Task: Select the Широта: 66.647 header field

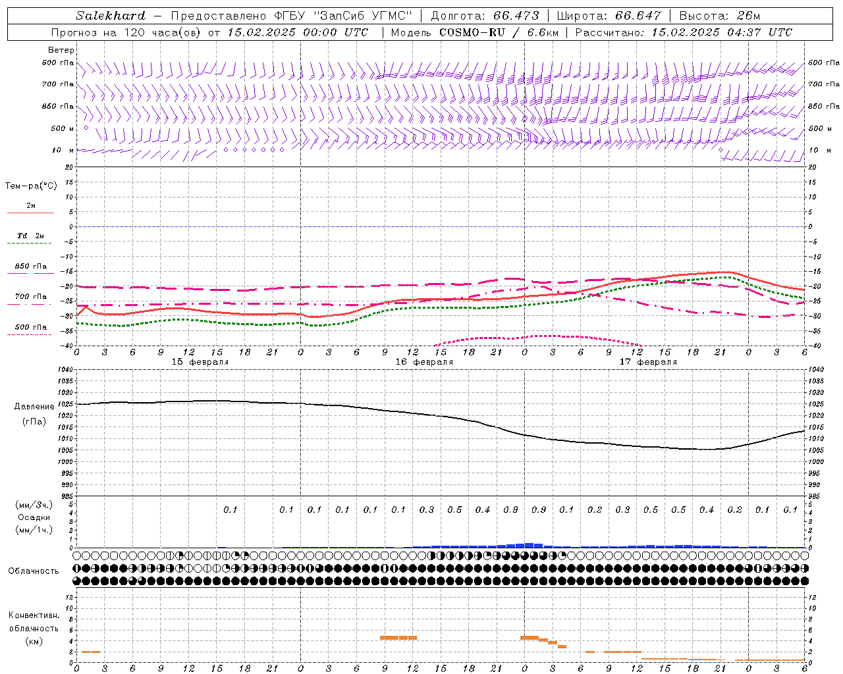Action: coord(609,16)
